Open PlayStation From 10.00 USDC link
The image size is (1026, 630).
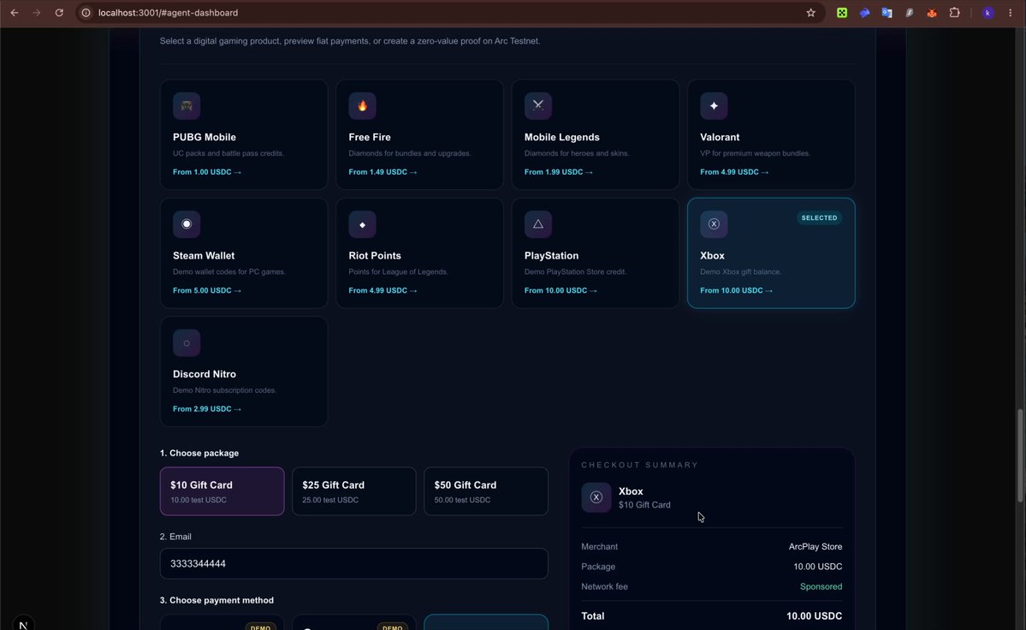(x=560, y=290)
